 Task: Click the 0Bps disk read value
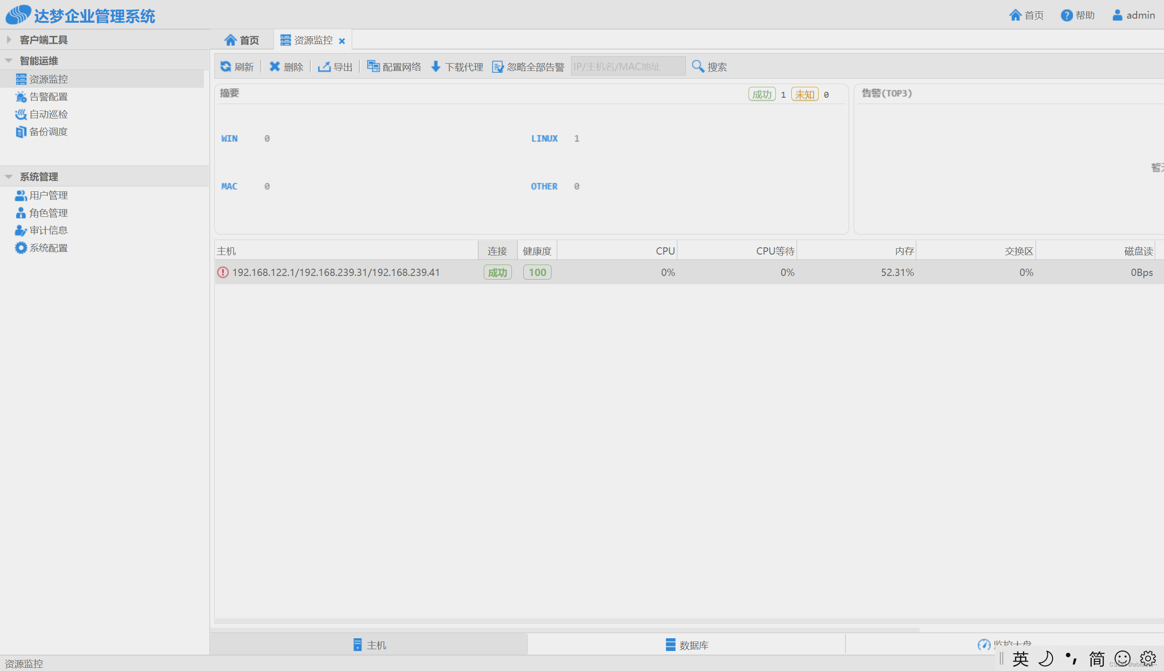(x=1141, y=272)
